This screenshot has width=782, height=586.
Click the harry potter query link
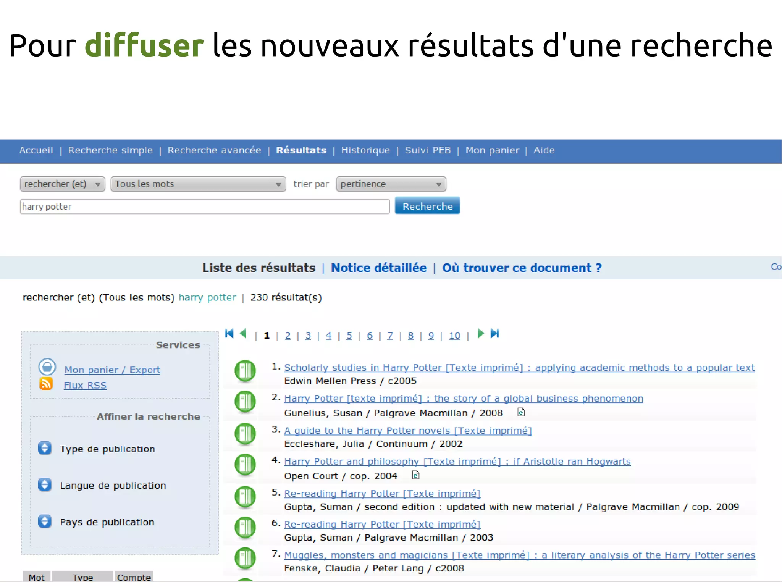coord(207,297)
